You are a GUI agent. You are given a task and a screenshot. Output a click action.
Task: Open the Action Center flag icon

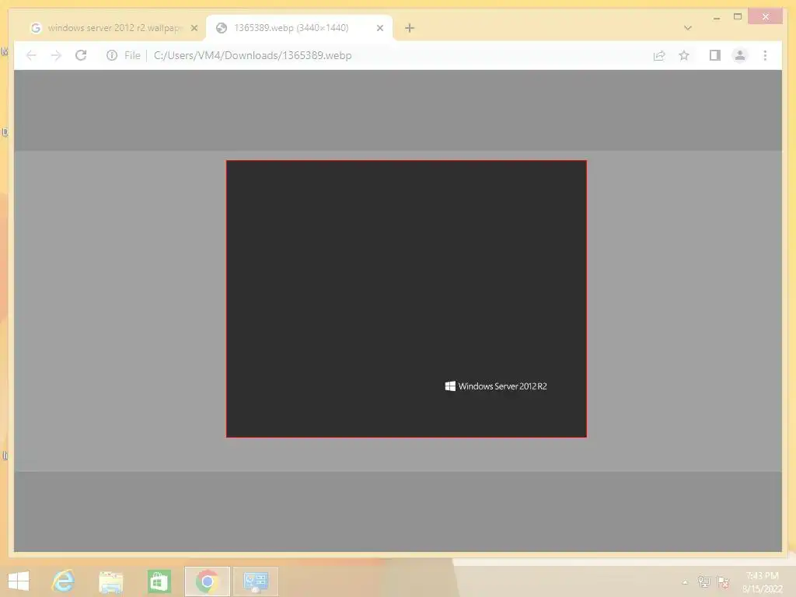coord(724,581)
